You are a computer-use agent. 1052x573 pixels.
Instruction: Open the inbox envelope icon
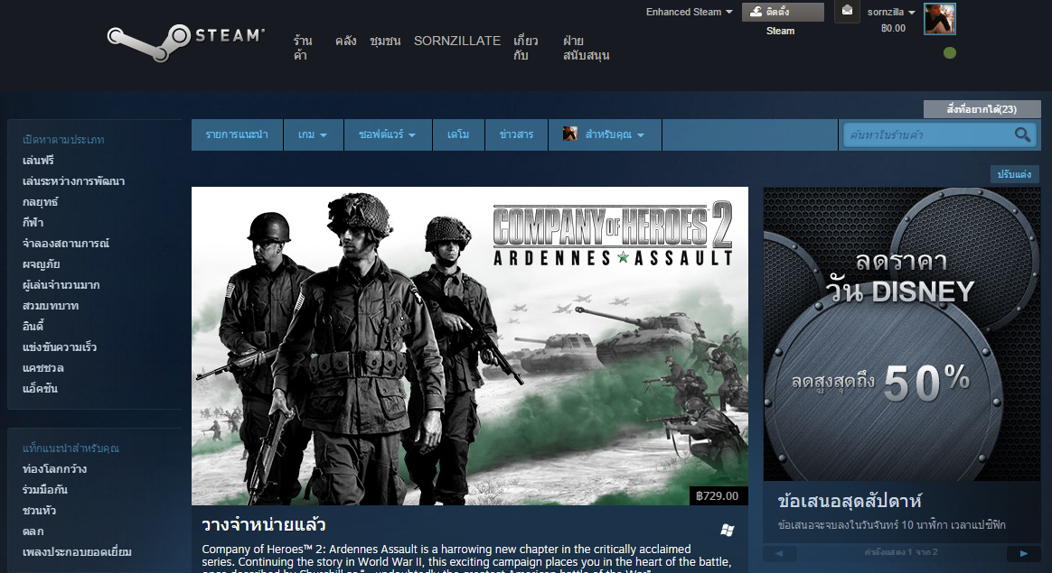847,11
